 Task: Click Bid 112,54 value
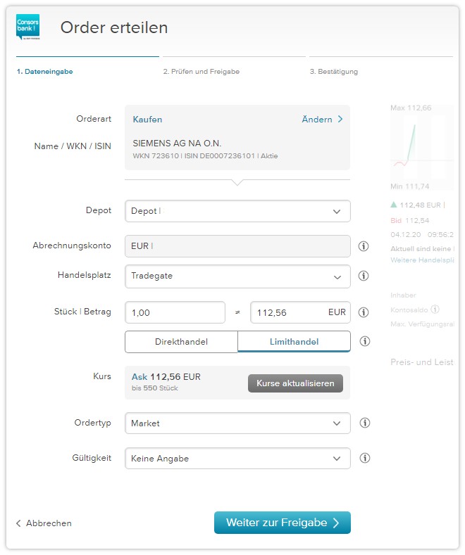pyautogui.click(x=410, y=220)
